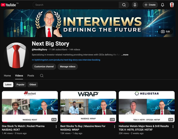Open the notifications bell
The image size is (178, 139).
pos(163,5)
